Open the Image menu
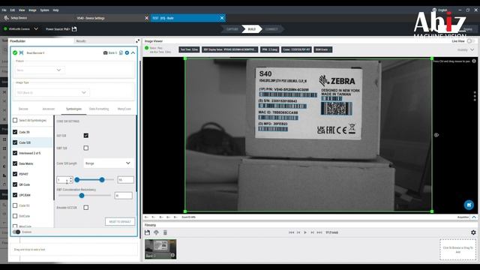This screenshot has height=270, width=480. (32, 10)
